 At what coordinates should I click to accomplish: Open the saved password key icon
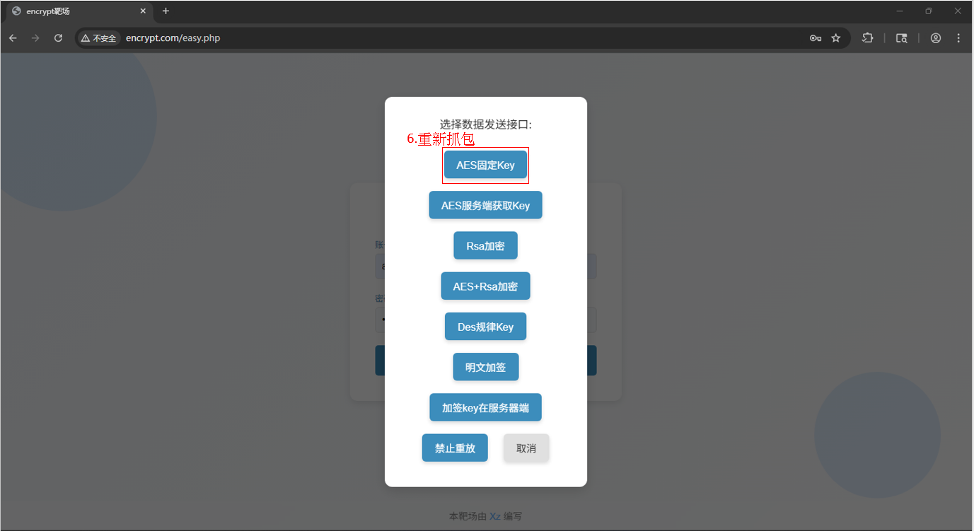click(x=816, y=38)
